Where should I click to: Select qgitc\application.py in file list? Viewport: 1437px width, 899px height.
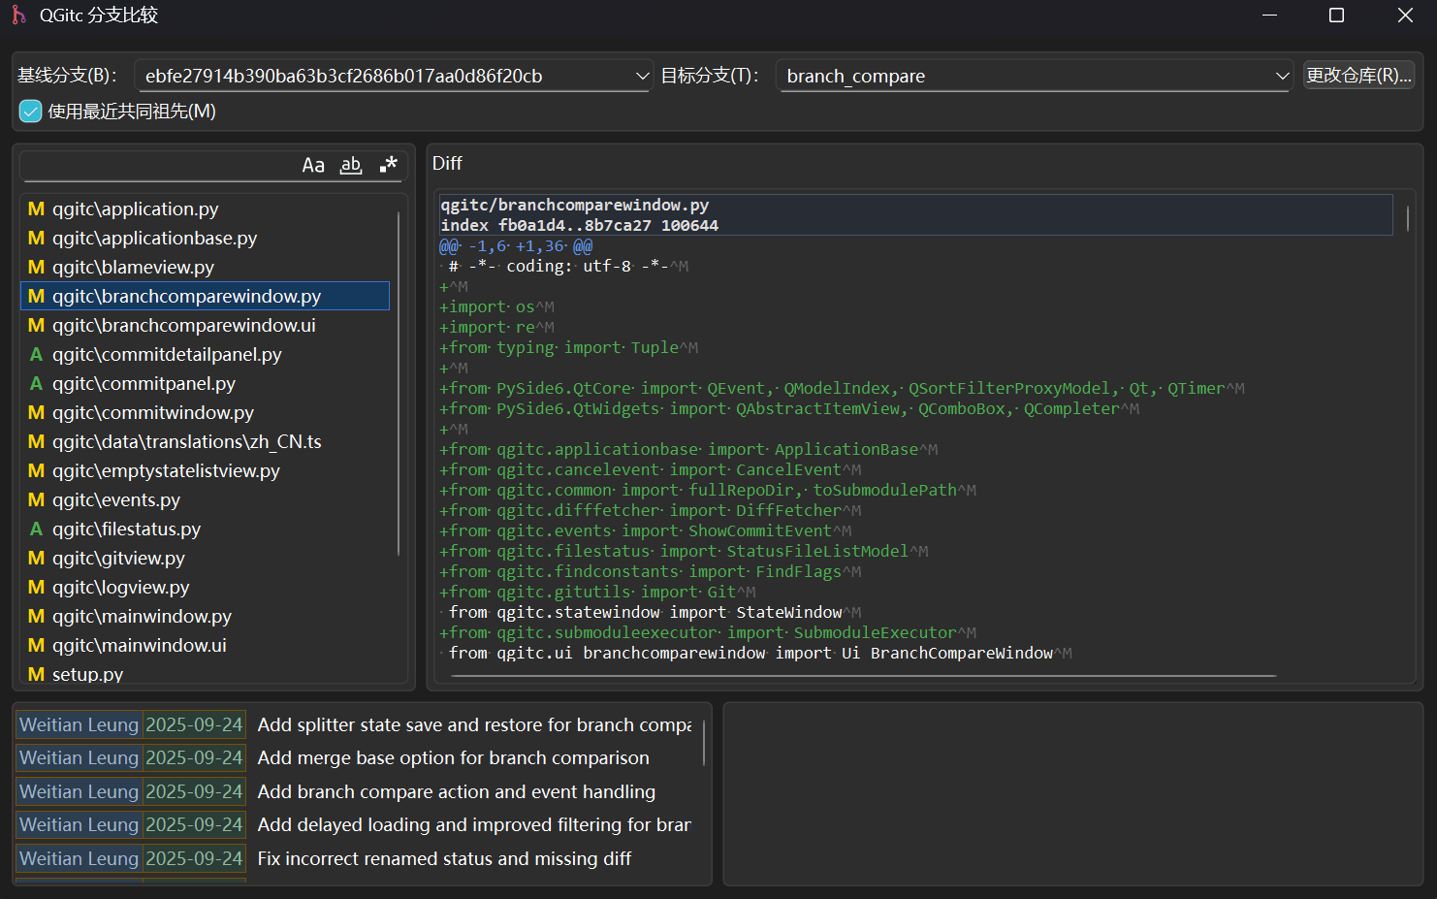pyautogui.click(x=136, y=209)
